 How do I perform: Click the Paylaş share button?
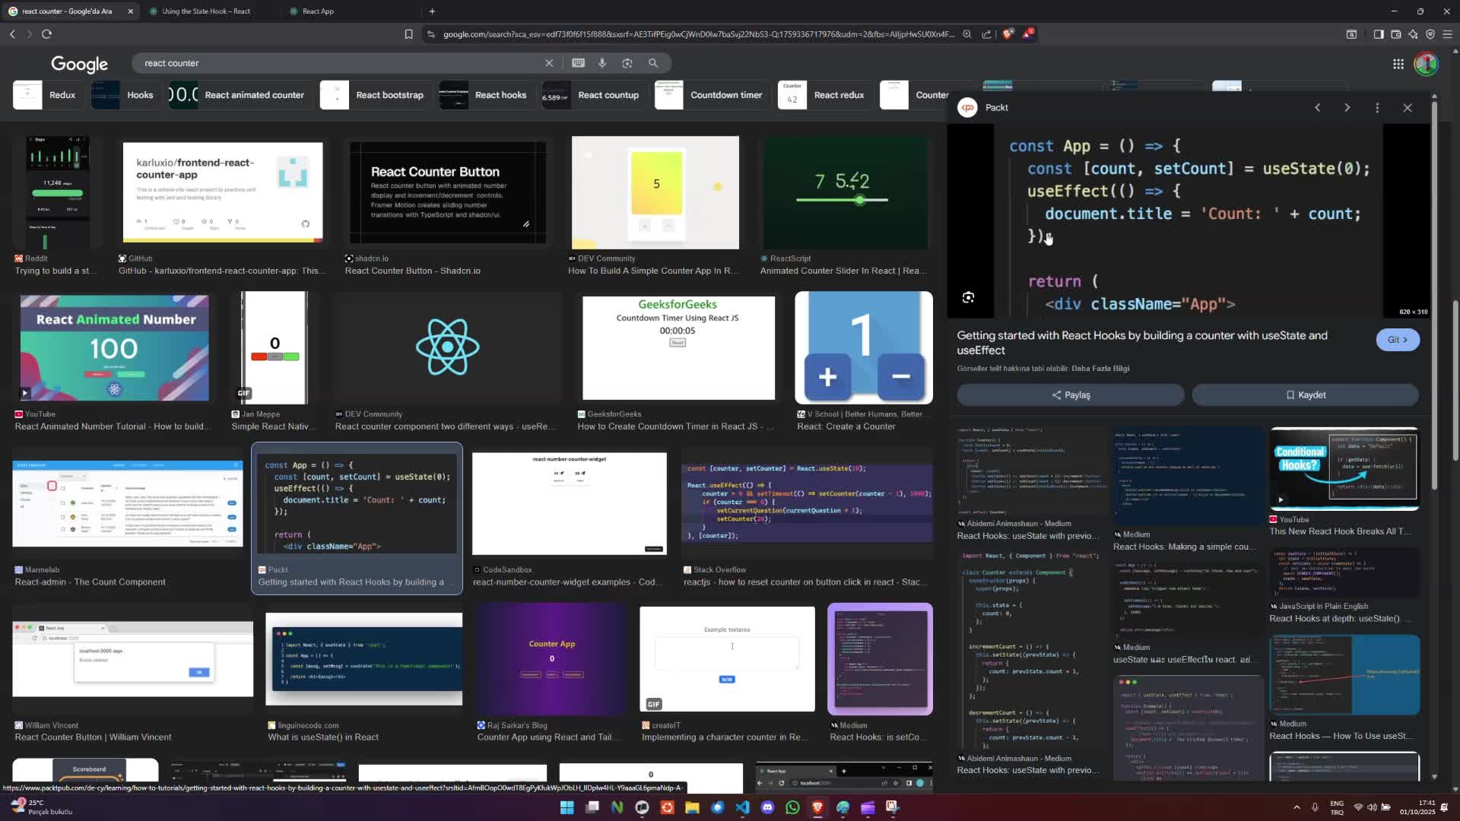coord(1070,395)
